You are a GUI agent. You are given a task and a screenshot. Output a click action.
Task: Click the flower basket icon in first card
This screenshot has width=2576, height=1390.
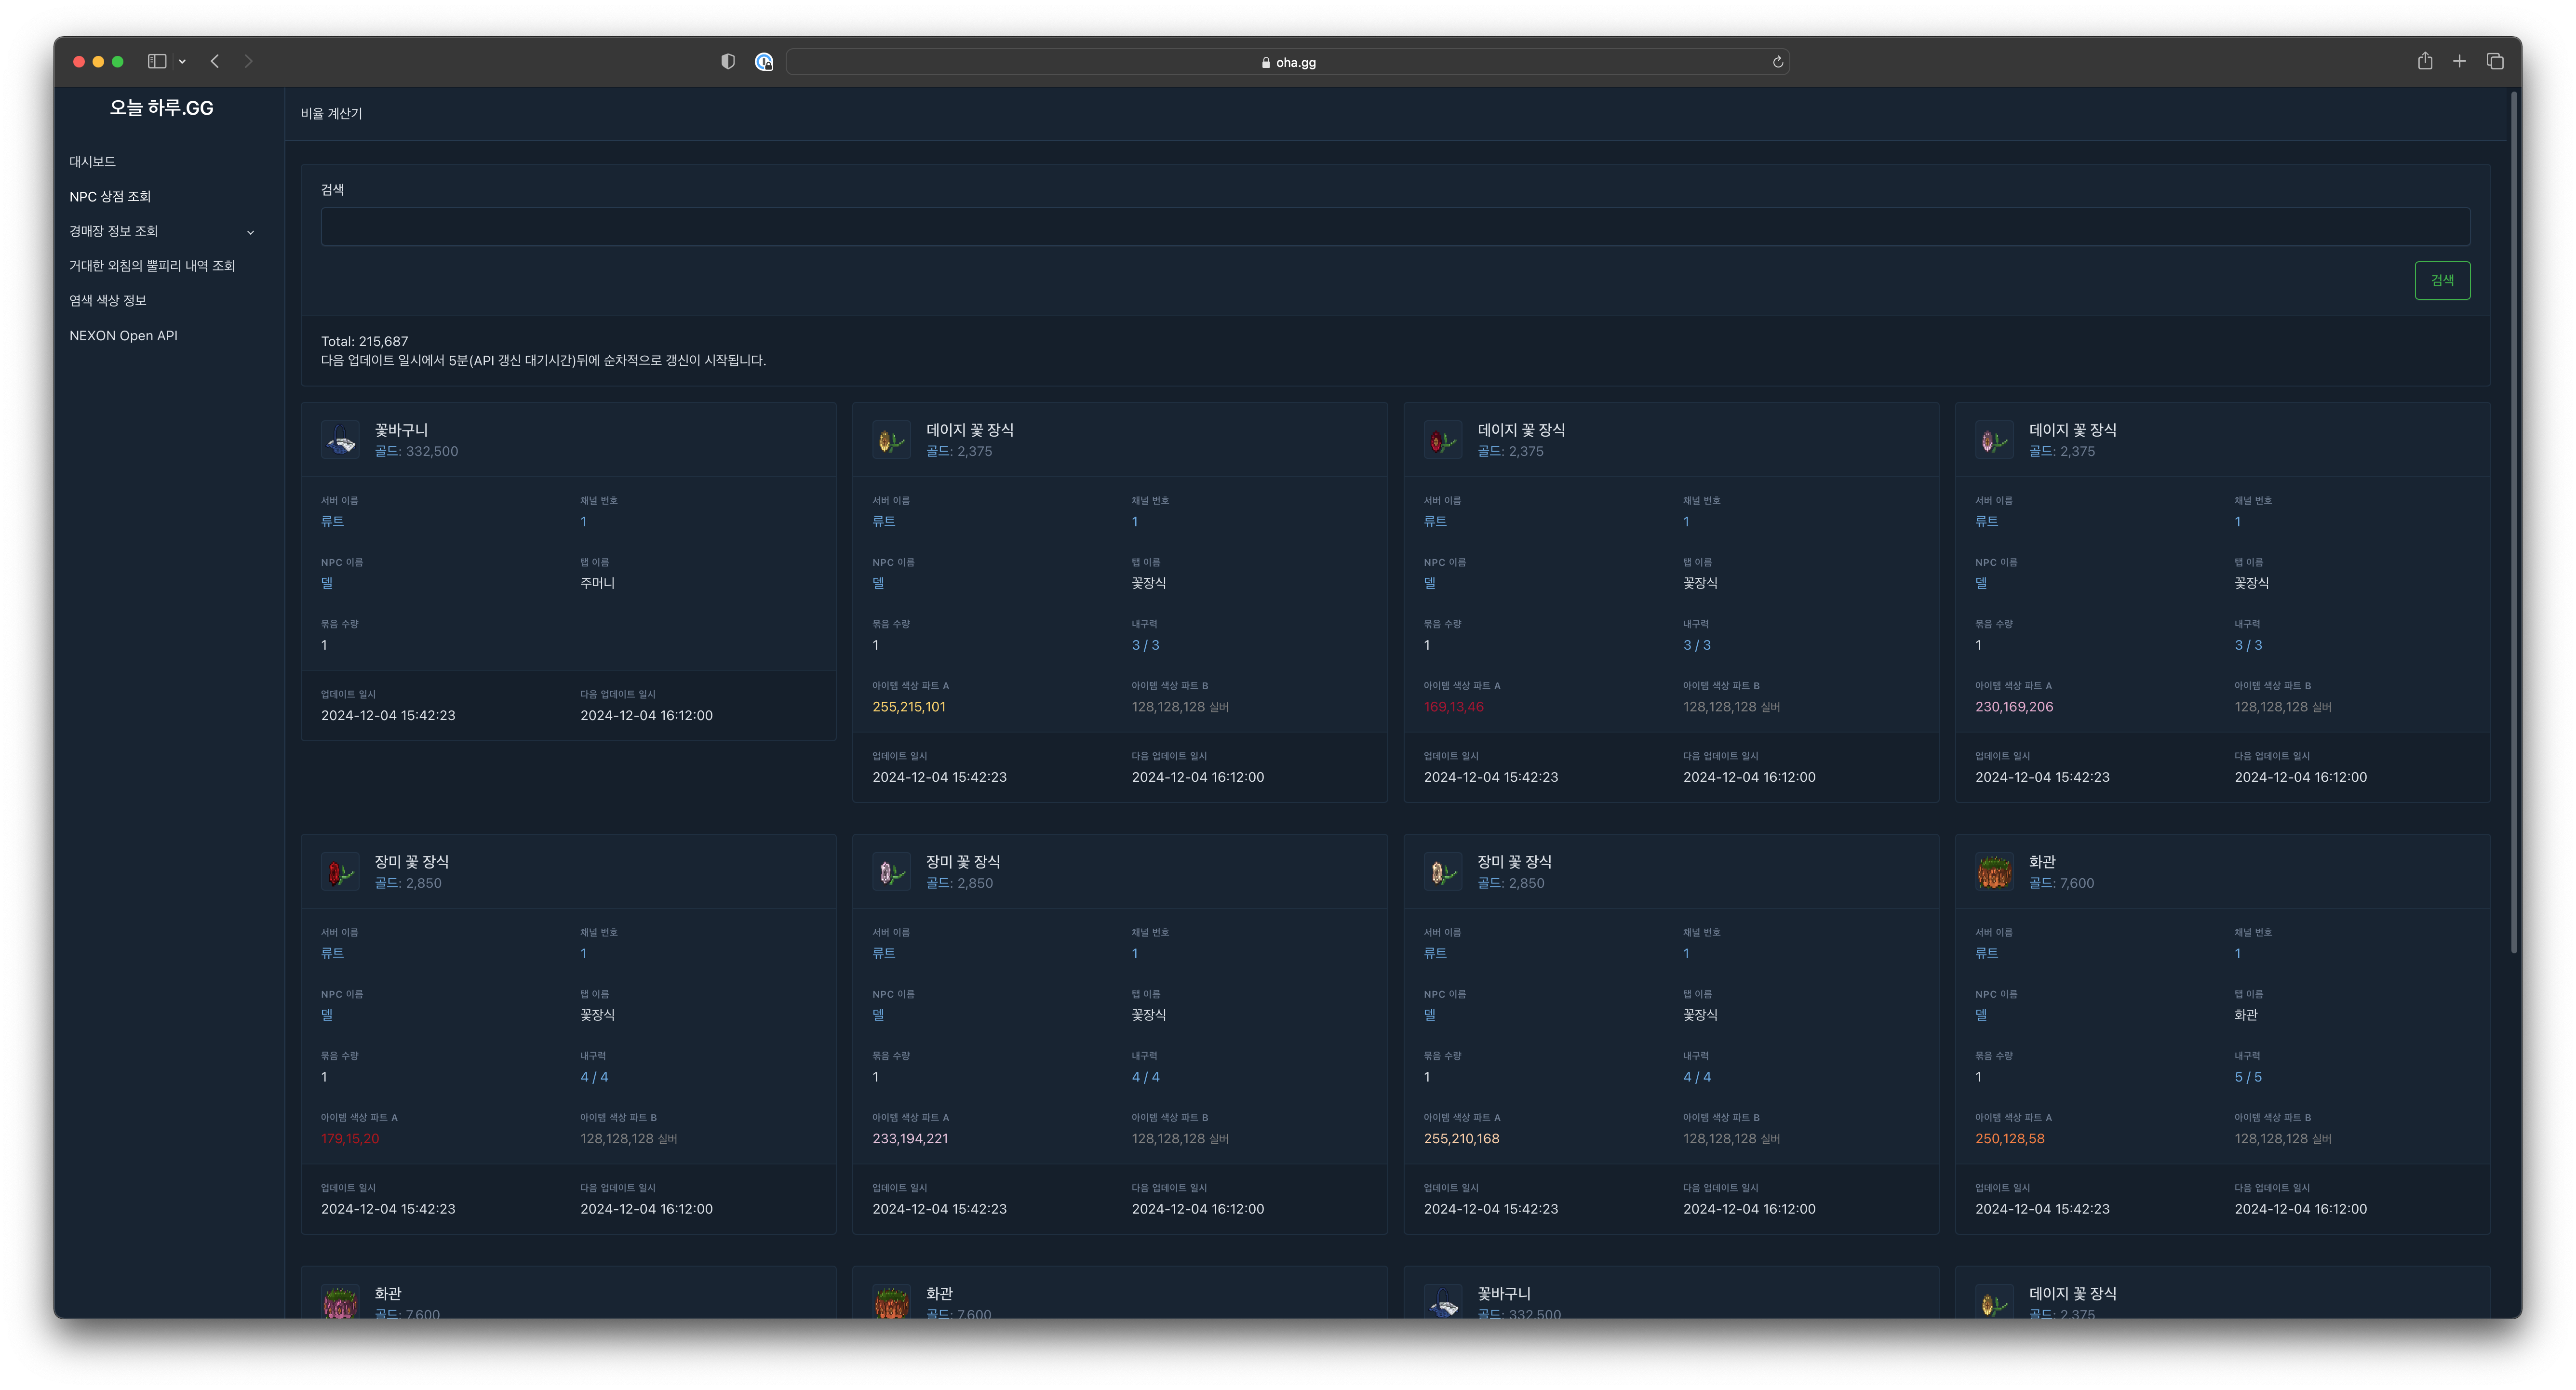point(340,440)
